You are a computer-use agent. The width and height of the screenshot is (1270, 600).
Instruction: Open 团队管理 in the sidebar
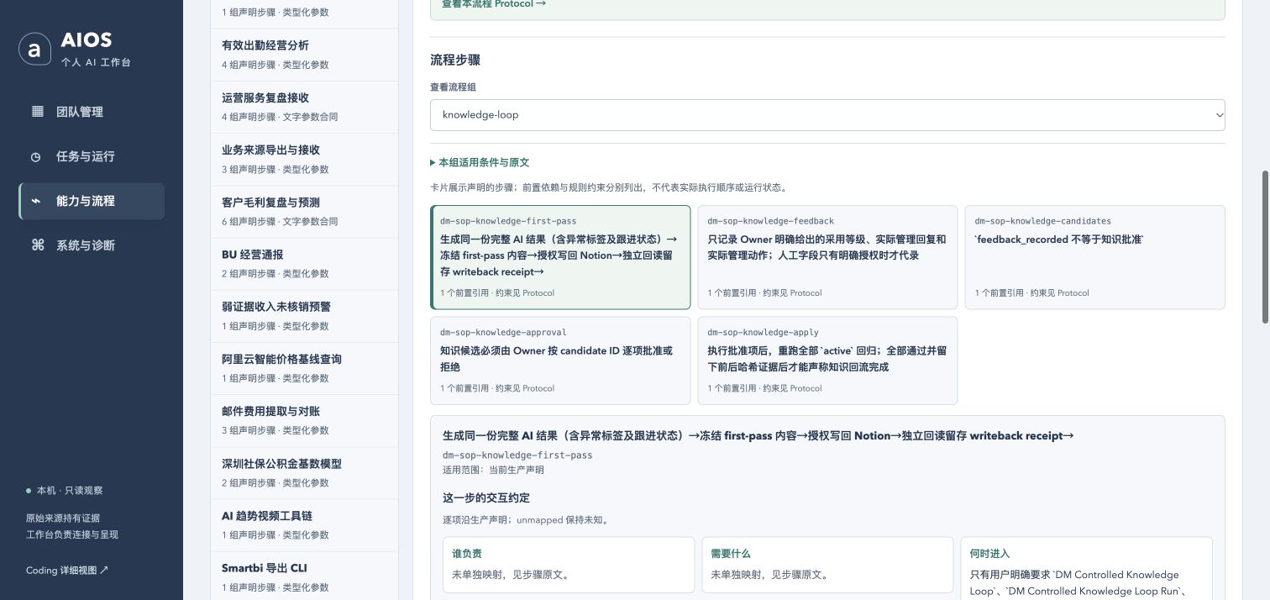coord(92,112)
